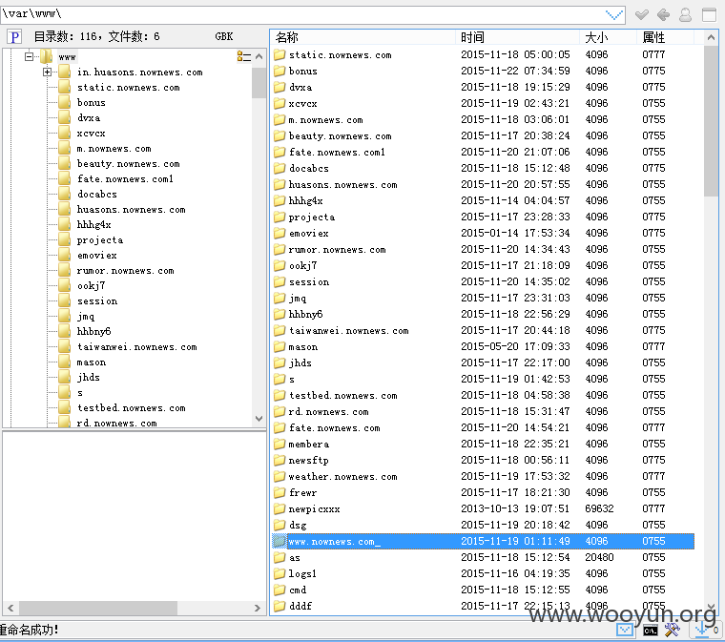
Task: Click folder icon of mason in tree
Action: point(65,362)
